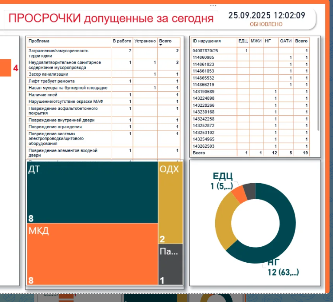Screen dimensions: 333x302
Task: Click the ОАТИ total value 5
Action: point(291,153)
